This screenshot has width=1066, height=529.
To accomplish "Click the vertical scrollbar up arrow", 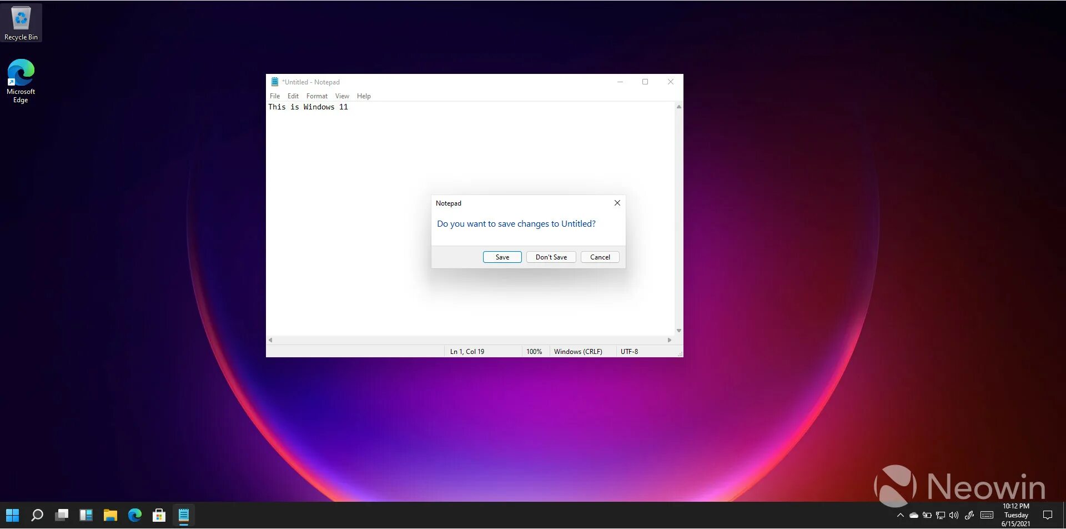I will pos(679,107).
